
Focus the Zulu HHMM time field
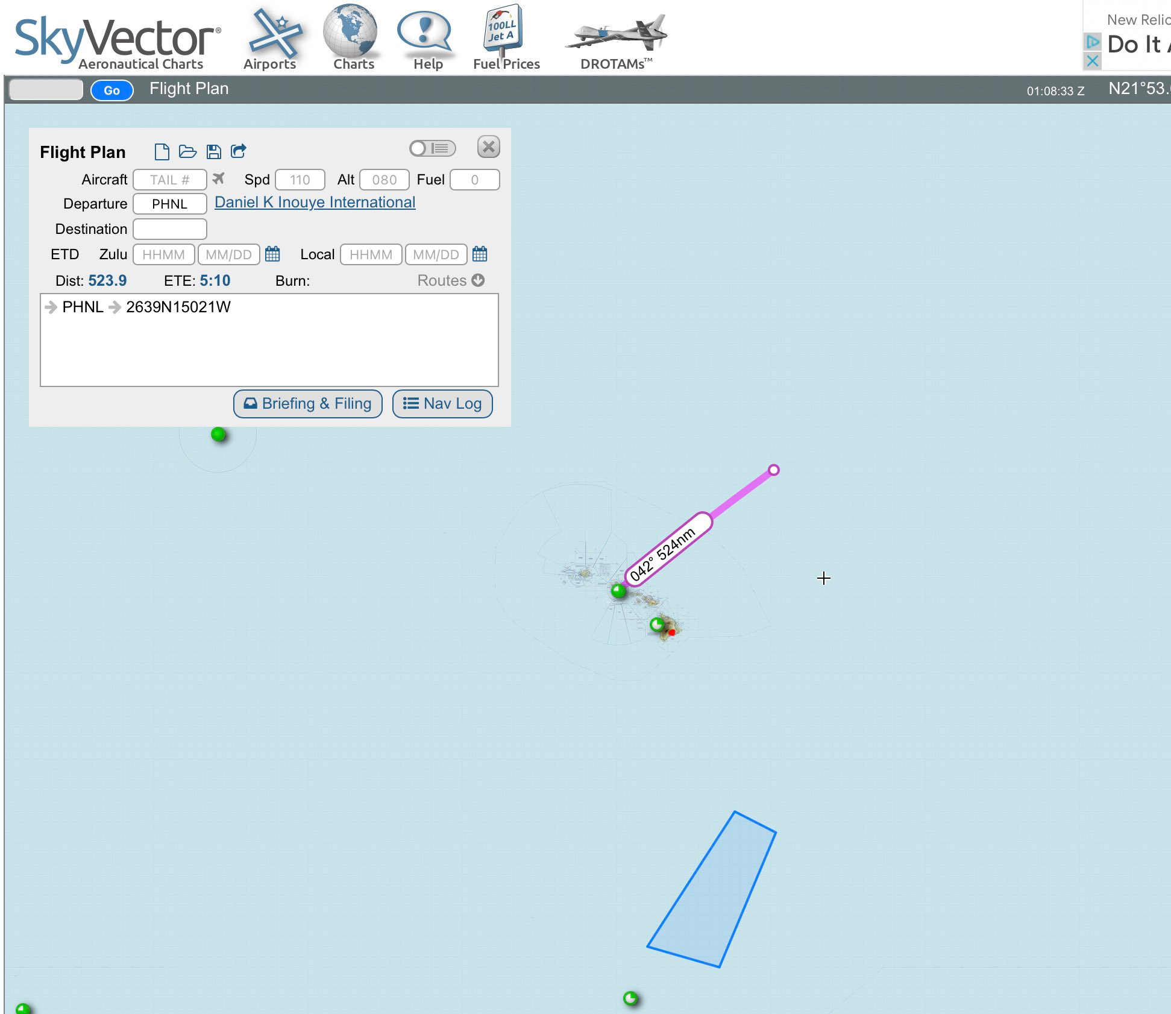164,254
